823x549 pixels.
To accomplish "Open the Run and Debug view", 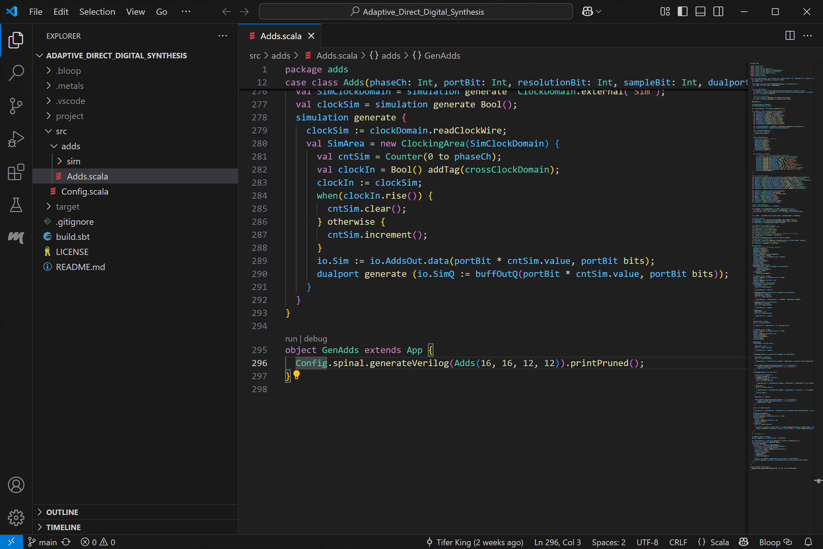I will (16, 139).
